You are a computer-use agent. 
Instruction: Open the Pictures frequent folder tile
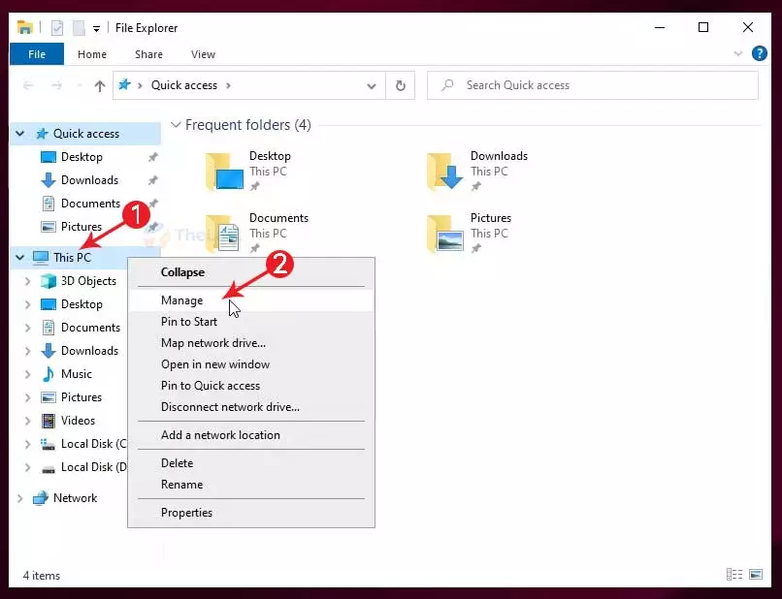point(469,234)
